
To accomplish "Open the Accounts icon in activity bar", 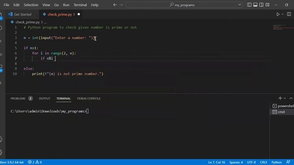I will point(1,139).
